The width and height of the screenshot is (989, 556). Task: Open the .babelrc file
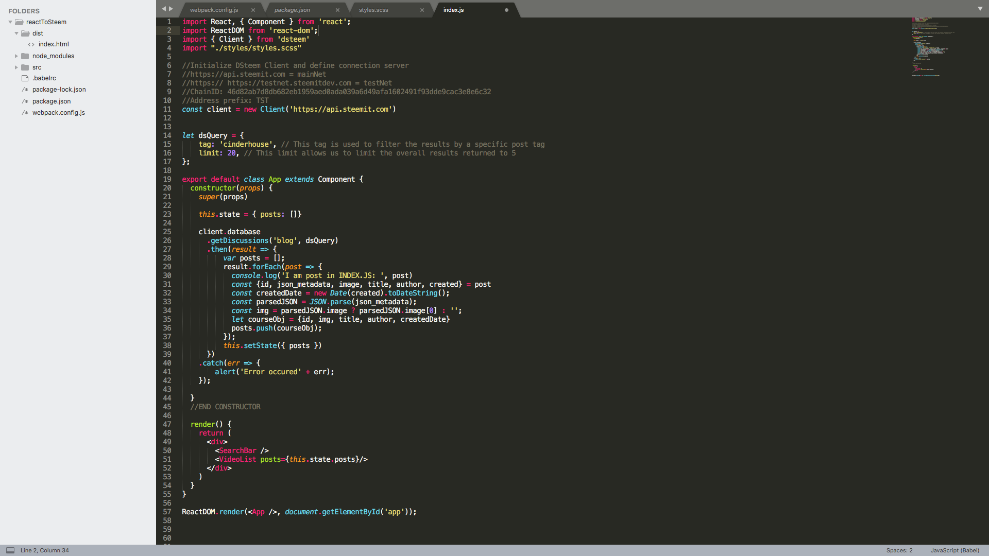pos(44,78)
